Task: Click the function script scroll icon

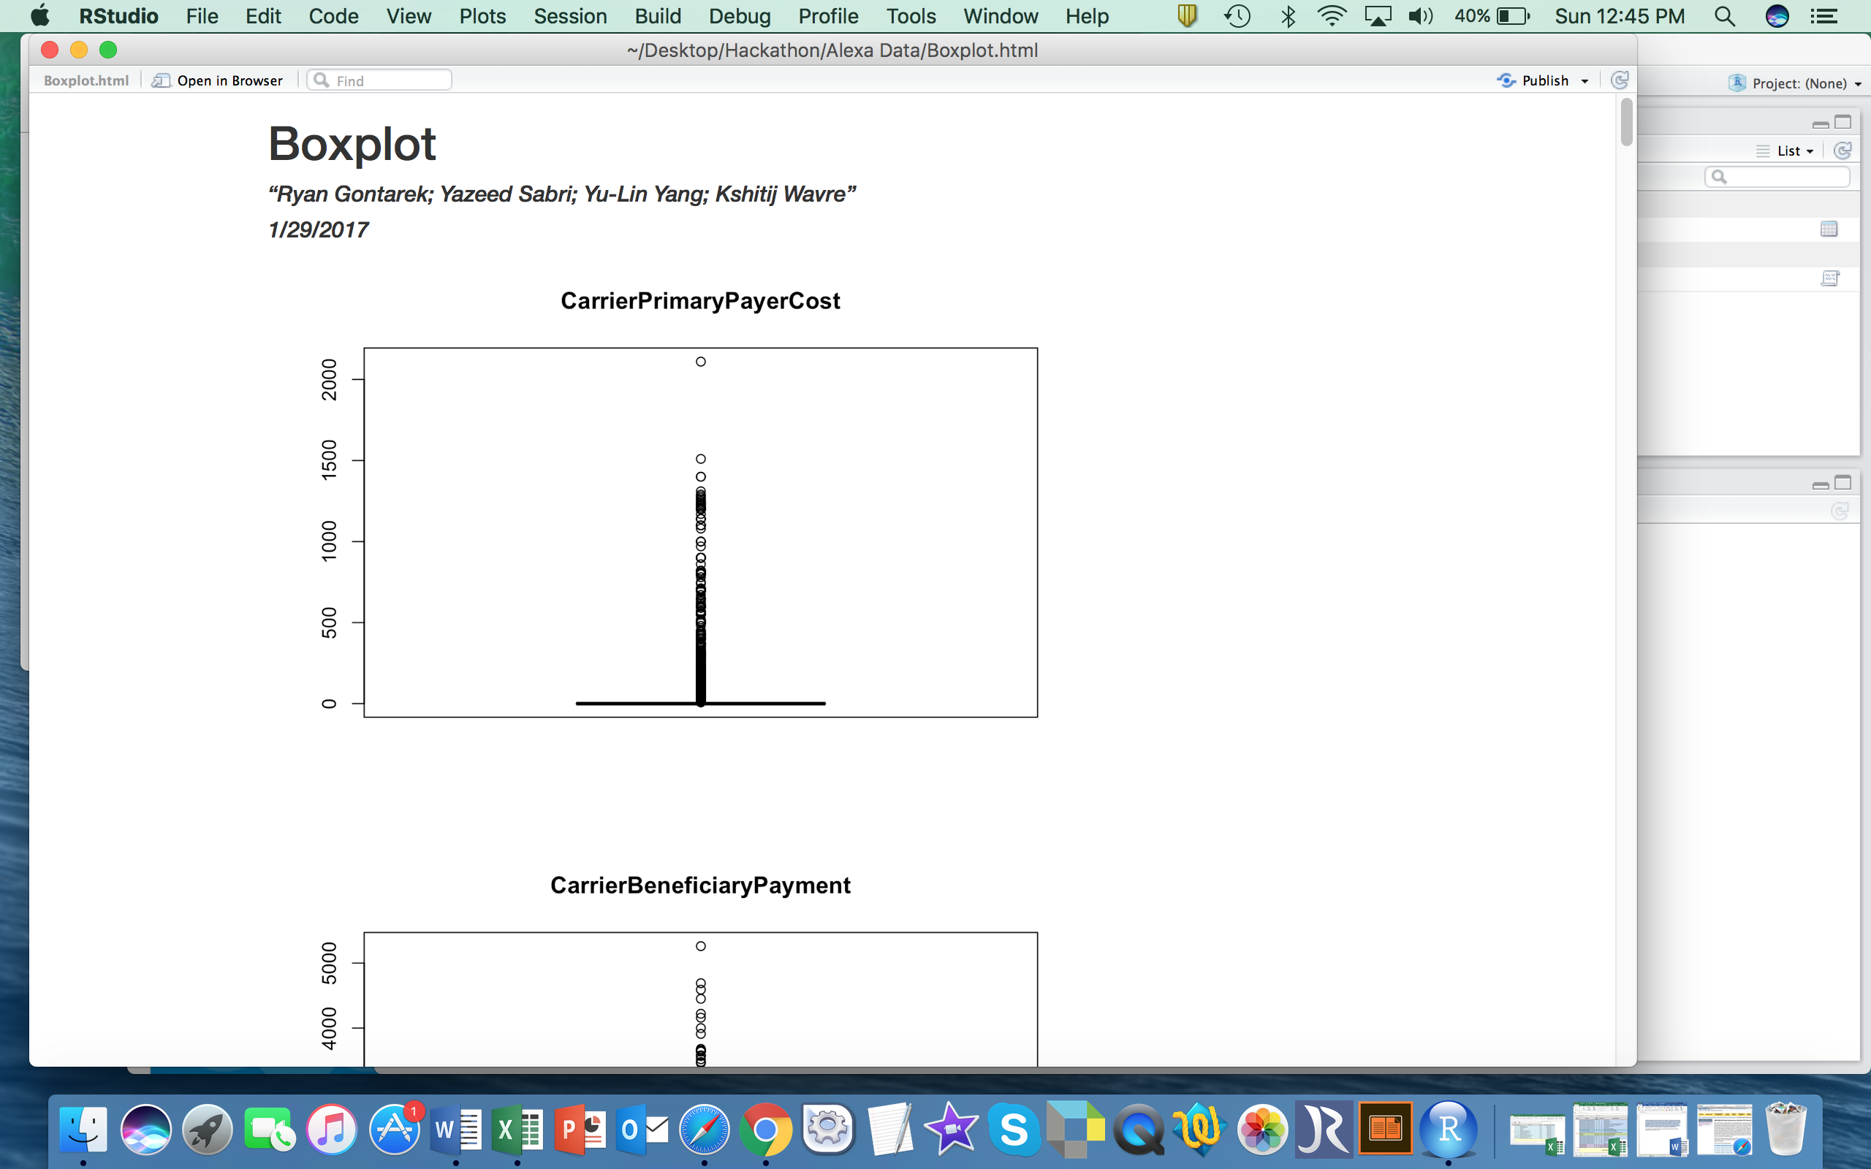Action: tap(1829, 278)
